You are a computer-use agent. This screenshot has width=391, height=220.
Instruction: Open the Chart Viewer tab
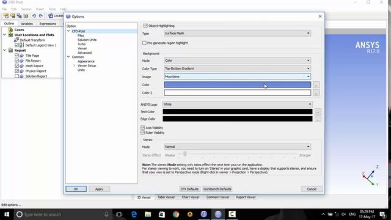point(191,197)
